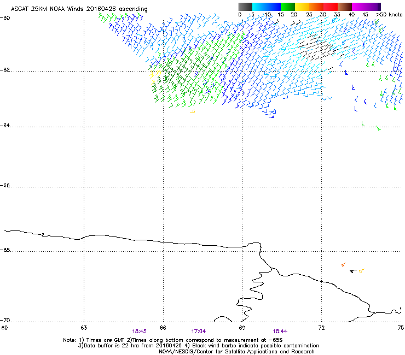Click the longitude label 66

[163, 328]
